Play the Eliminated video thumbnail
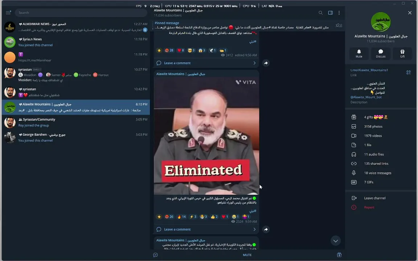This screenshot has width=418, height=261. tap(206, 136)
